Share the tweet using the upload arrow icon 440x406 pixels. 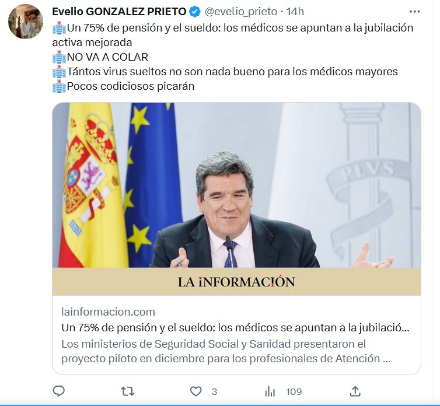click(x=355, y=391)
